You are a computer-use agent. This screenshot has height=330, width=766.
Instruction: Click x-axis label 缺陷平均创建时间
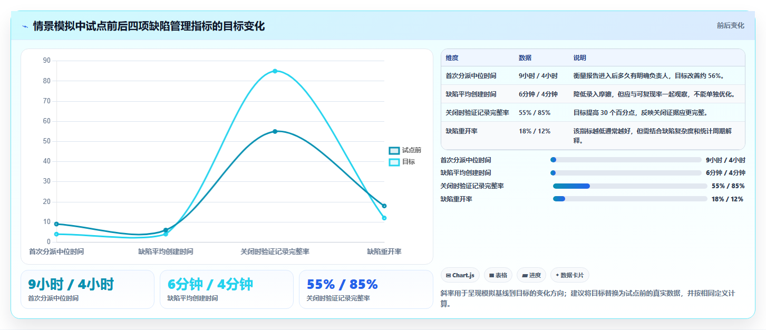166,252
